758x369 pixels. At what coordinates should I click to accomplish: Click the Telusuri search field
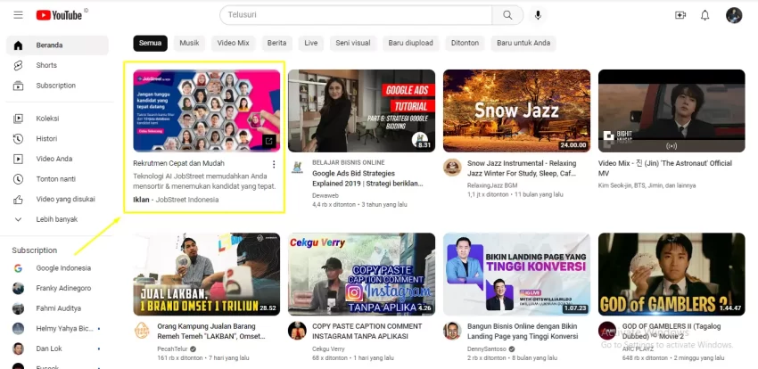click(356, 15)
